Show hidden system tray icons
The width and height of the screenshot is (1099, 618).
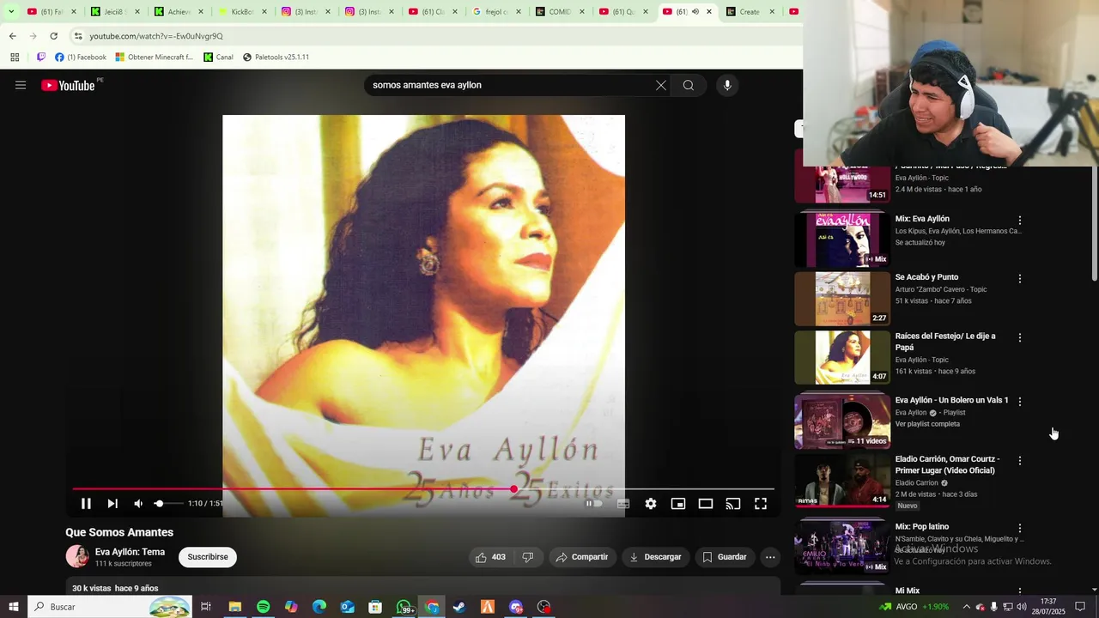(966, 607)
